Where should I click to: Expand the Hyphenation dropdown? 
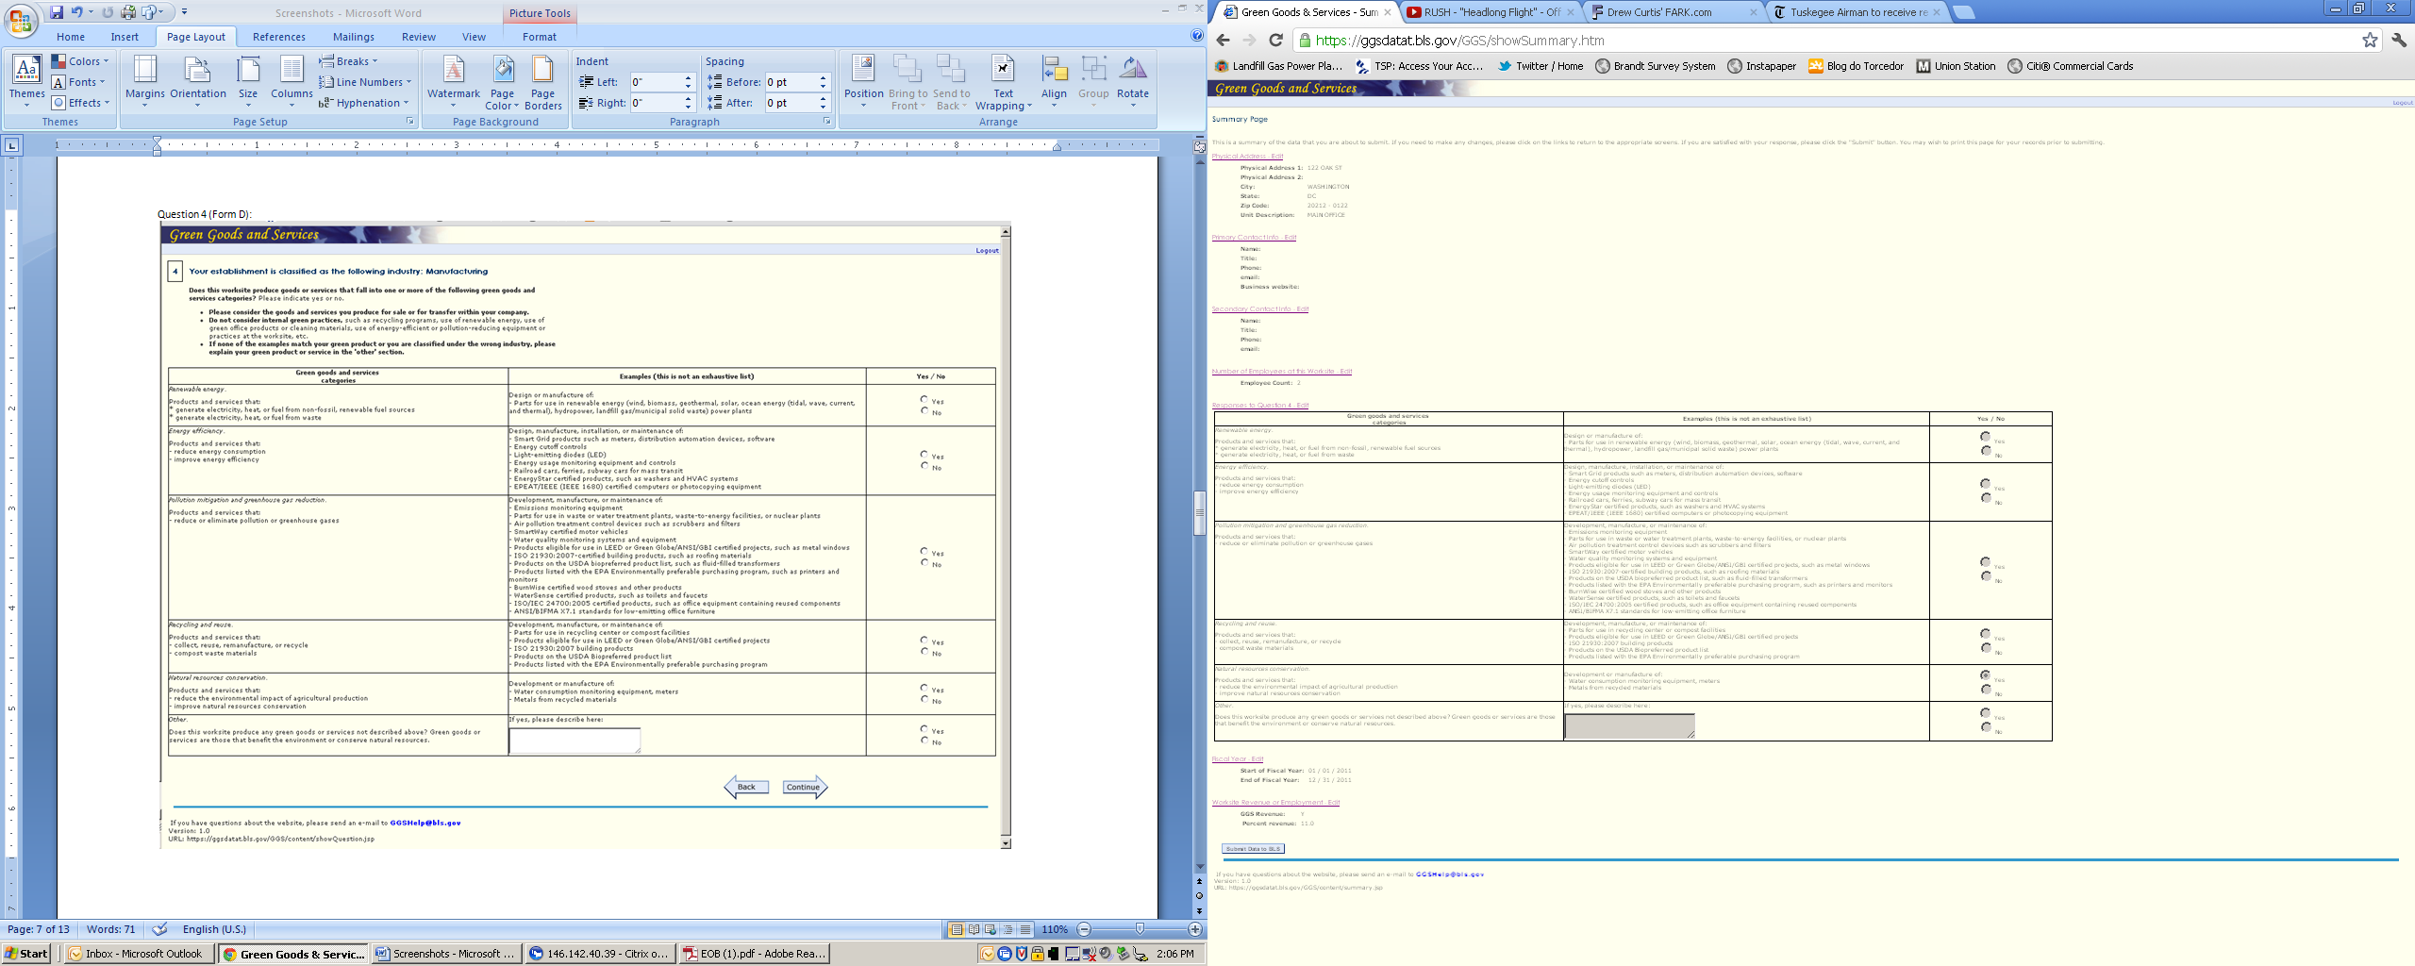364,103
